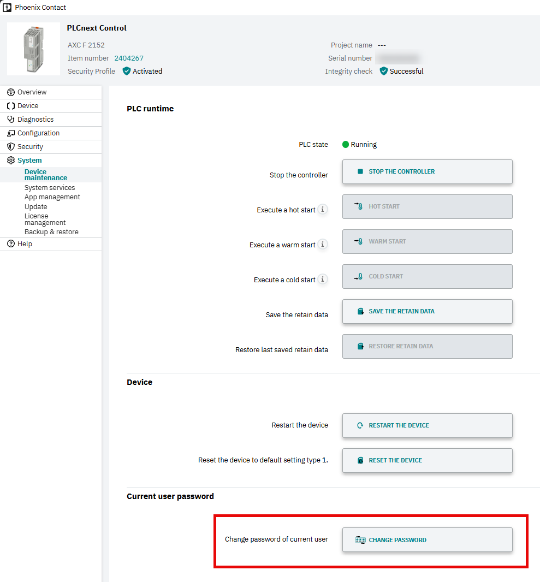
Task: Open the Security menu
Action: coord(51,147)
